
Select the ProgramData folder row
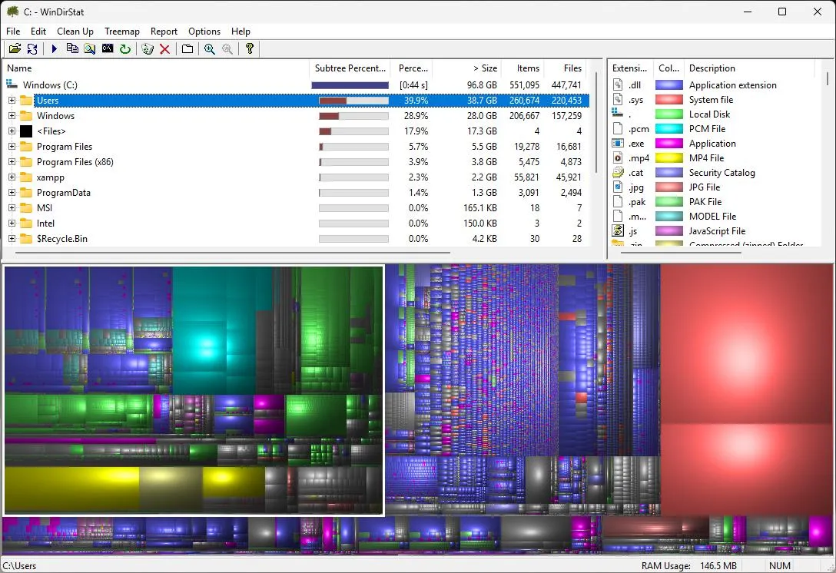pyautogui.click(x=296, y=193)
